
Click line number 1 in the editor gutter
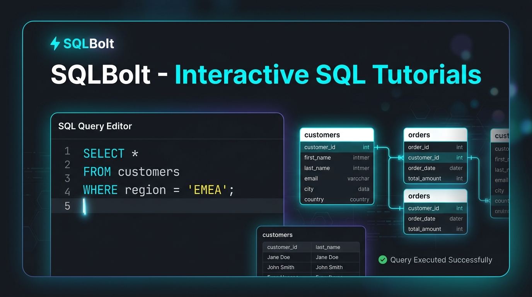(67, 151)
